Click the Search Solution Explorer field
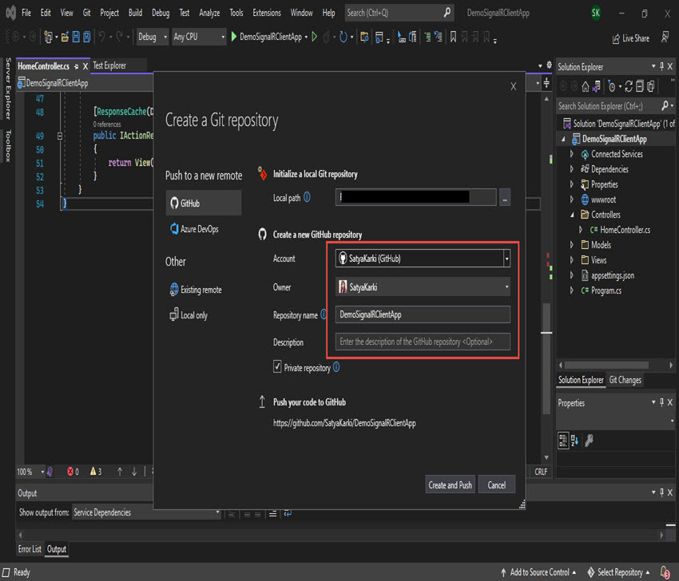This screenshot has height=581, width=679. tap(609, 106)
